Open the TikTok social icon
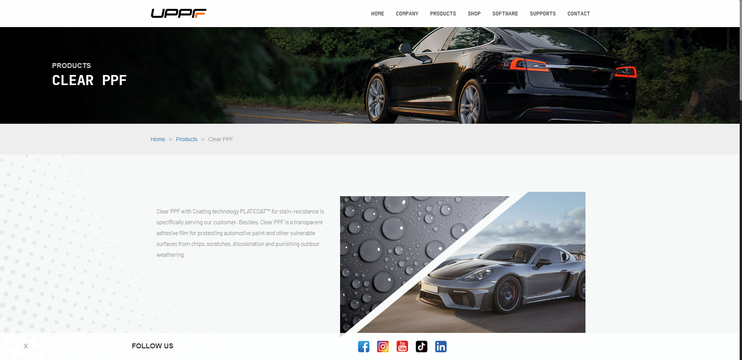 422,346
